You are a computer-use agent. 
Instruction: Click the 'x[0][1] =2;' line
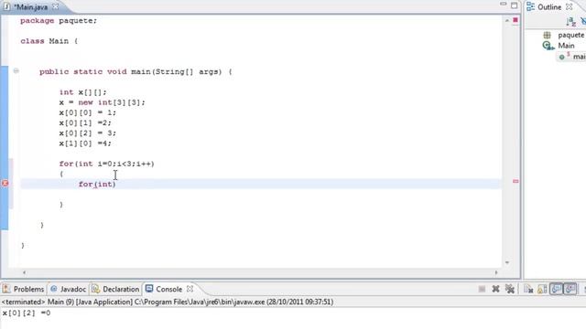(x=85, y=122)
